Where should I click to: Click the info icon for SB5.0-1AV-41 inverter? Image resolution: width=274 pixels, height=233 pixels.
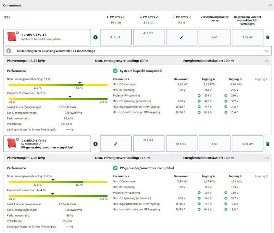95,37
